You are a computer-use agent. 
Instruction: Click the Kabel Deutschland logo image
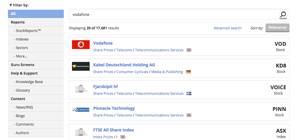tap(81, 66)
